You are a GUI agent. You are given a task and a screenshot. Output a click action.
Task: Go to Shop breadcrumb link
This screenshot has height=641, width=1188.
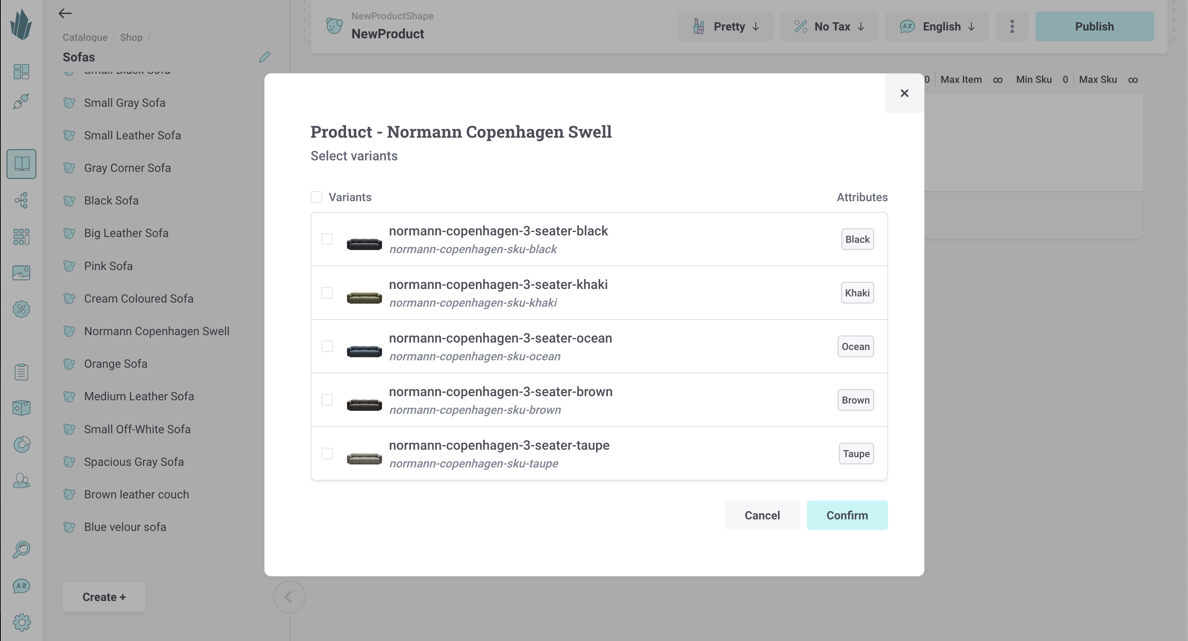coord(132,38)
